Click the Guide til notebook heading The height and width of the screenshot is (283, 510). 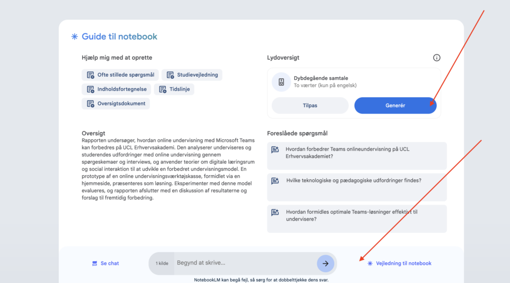click(120, 36)
